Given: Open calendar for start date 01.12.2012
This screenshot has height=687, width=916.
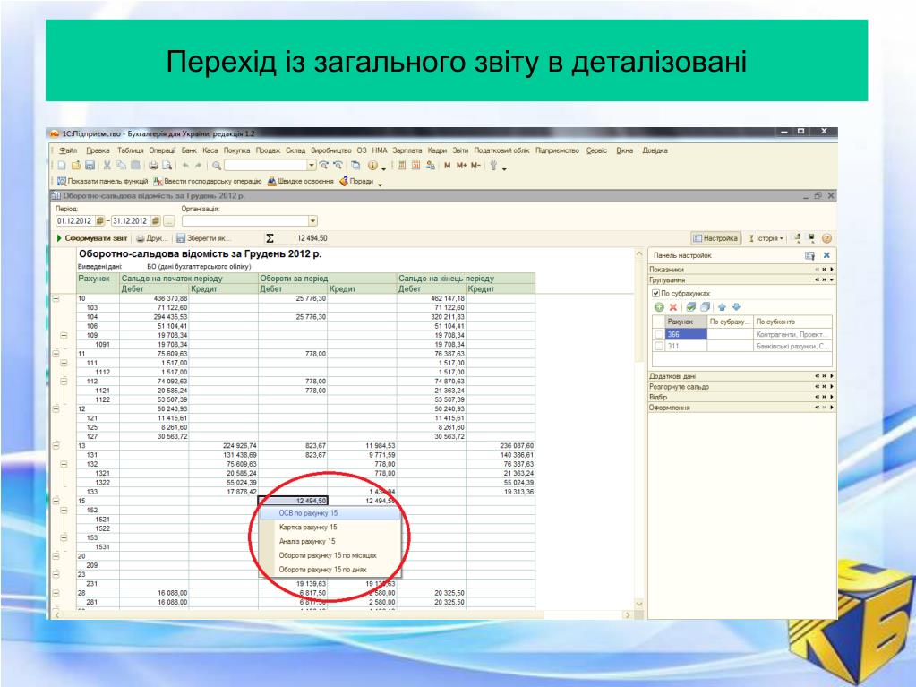Looking at the screenshot, I should pyautogui.click(x=100, y=221).
